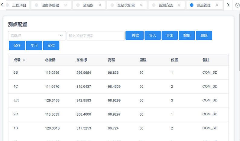Close the 测点管理 tab

pyautogui.click(x=217, y=5)
